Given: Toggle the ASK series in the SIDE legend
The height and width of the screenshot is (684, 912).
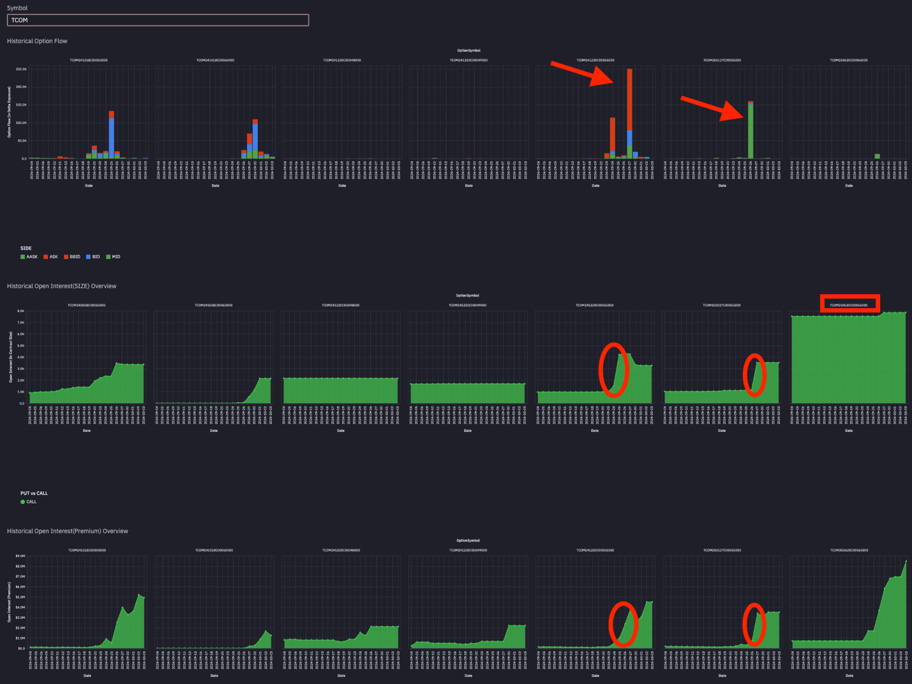Looking at the screenshot, I should [50, 257].
